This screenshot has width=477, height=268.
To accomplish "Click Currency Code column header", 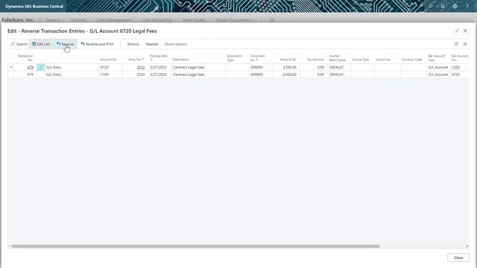I will pos(411,60).
